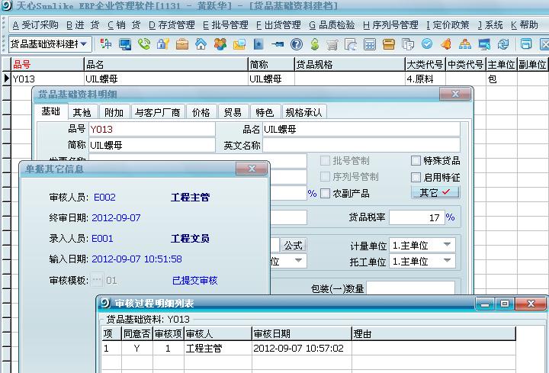Toggle the 启用特征 checkbox
549x373 pixels.
click(416, 177)
